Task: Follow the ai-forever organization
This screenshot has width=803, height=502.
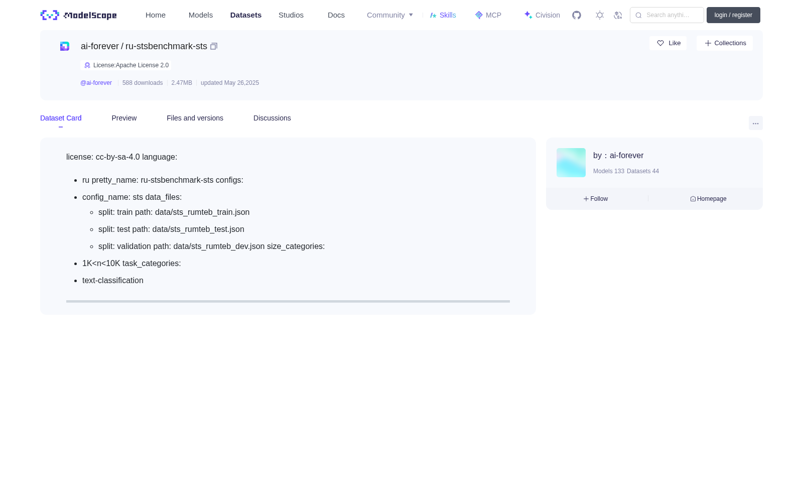Action: click(x=596, y=199)
